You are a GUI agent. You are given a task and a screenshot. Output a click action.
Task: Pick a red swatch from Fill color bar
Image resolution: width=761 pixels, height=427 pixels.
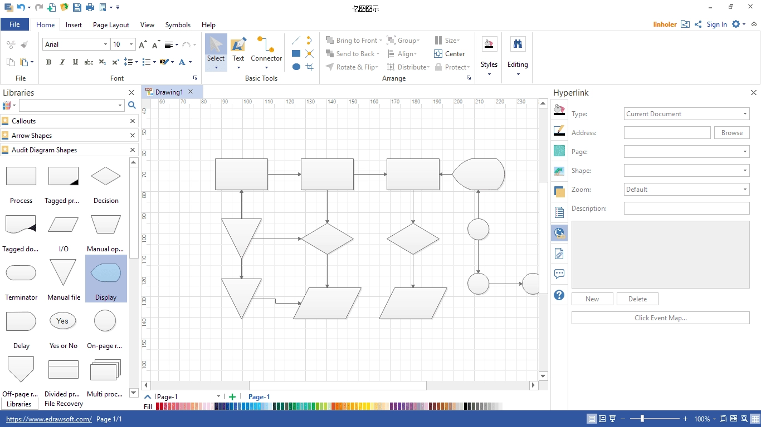[159, 406]
